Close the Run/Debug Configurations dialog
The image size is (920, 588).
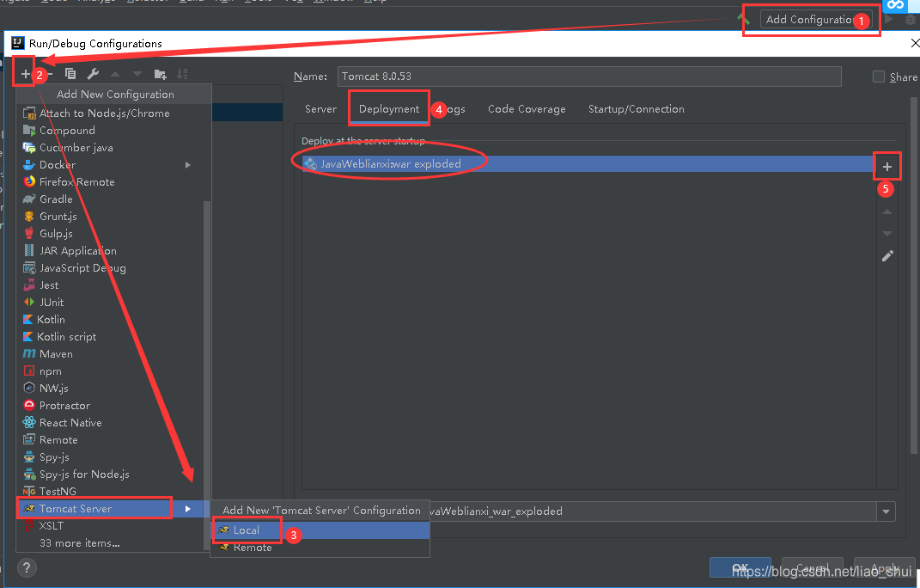(914, 43)
